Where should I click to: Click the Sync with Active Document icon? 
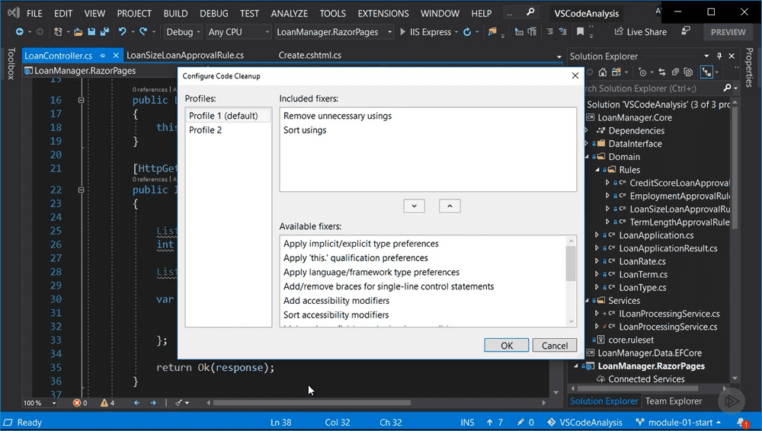(x=662, y=72)
